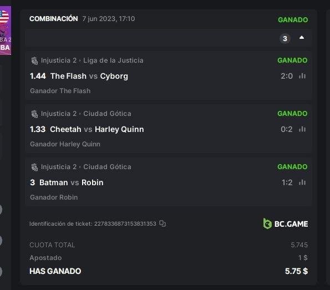Click the ticket identification number text
330x290 pixels.
point(125,223)
